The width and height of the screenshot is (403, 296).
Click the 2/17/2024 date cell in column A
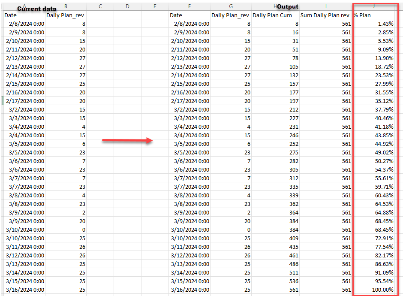(x=24, y=101)
